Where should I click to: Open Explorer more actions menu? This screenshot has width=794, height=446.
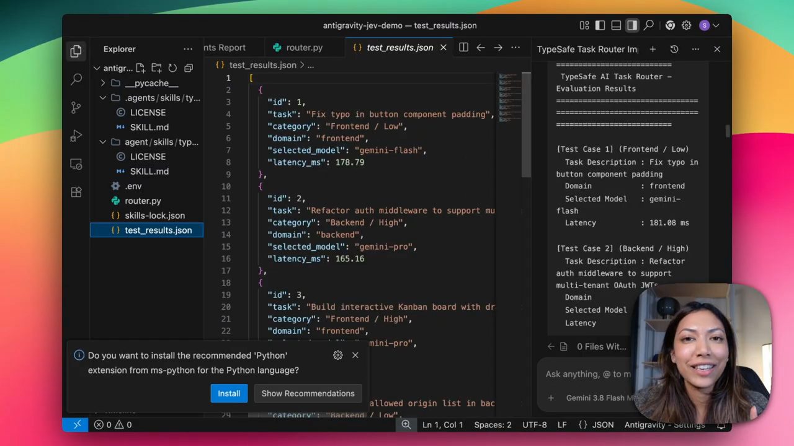(188, 49)
